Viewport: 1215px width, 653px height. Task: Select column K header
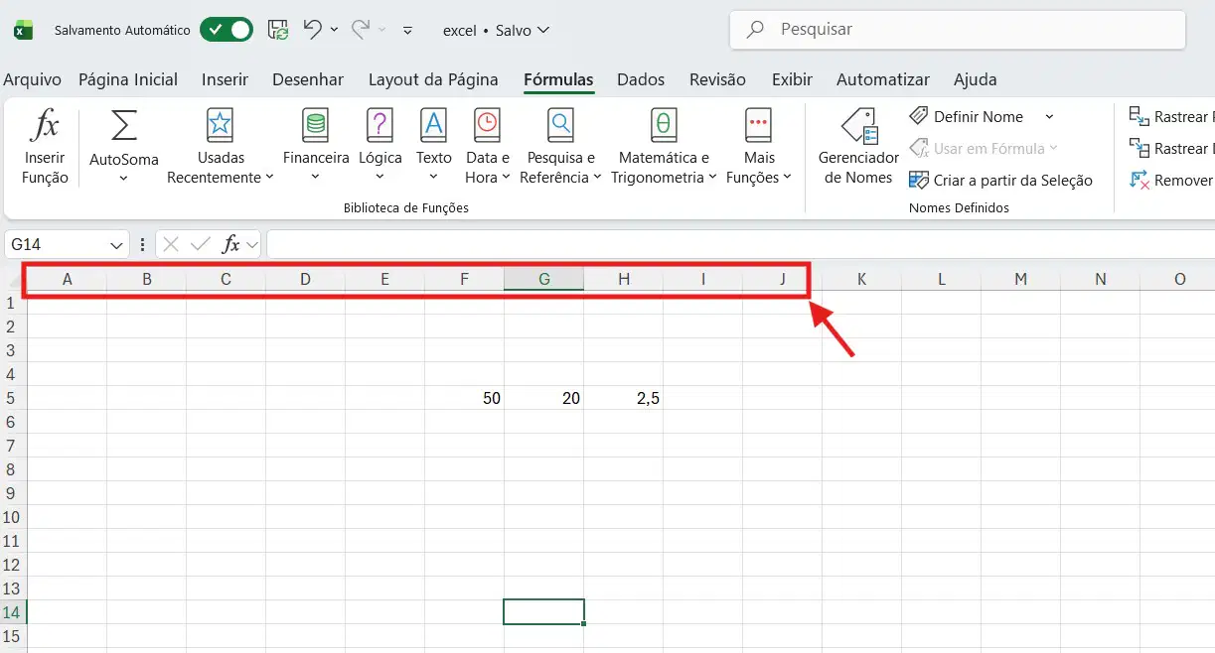point(861,280)
